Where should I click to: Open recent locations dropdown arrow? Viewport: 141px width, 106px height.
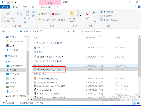point(13,31)
